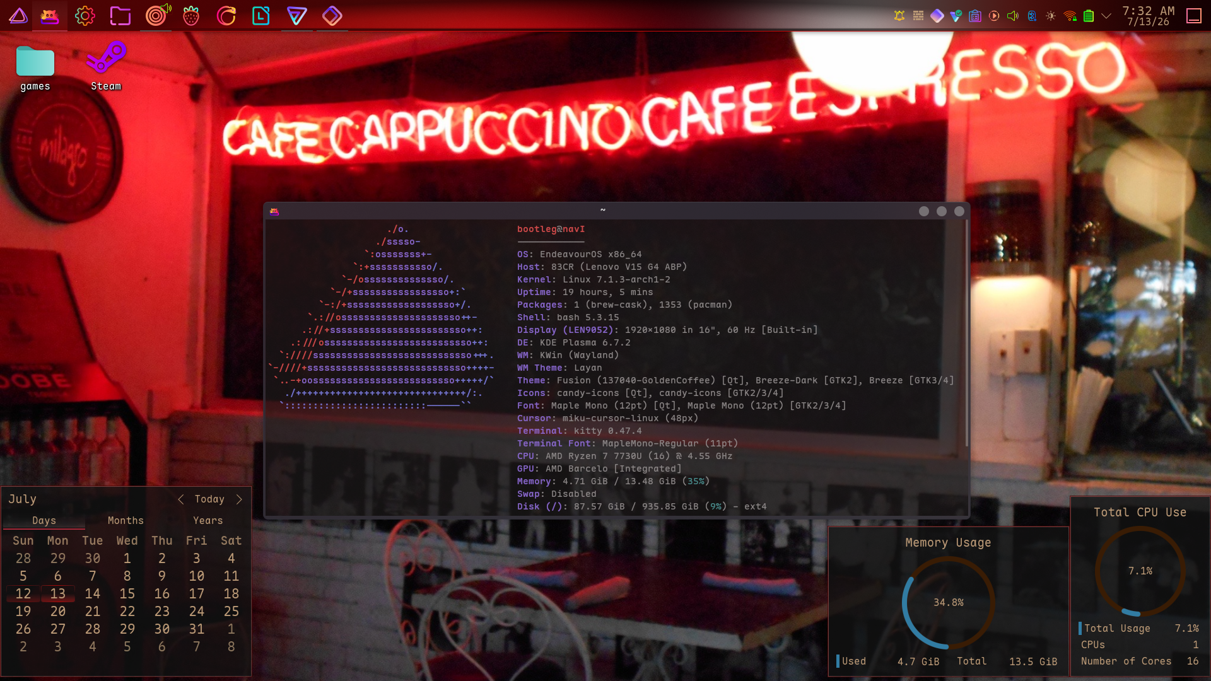Open LibreOffice from the panel

pyautogui.click(x=261, y=16)
